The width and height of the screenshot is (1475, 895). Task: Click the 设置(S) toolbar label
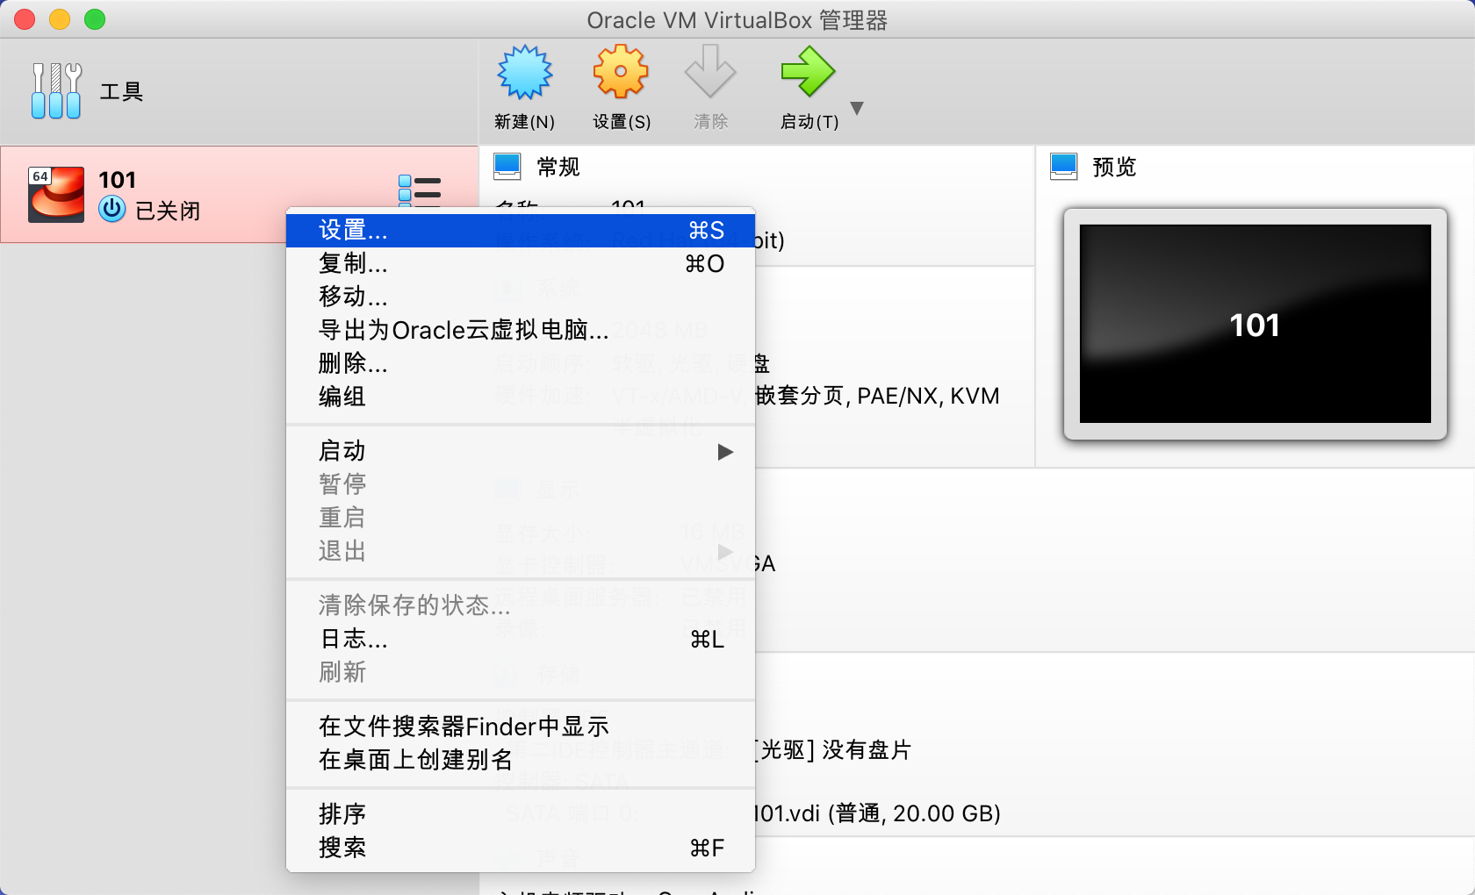click(x=622, y=122)
